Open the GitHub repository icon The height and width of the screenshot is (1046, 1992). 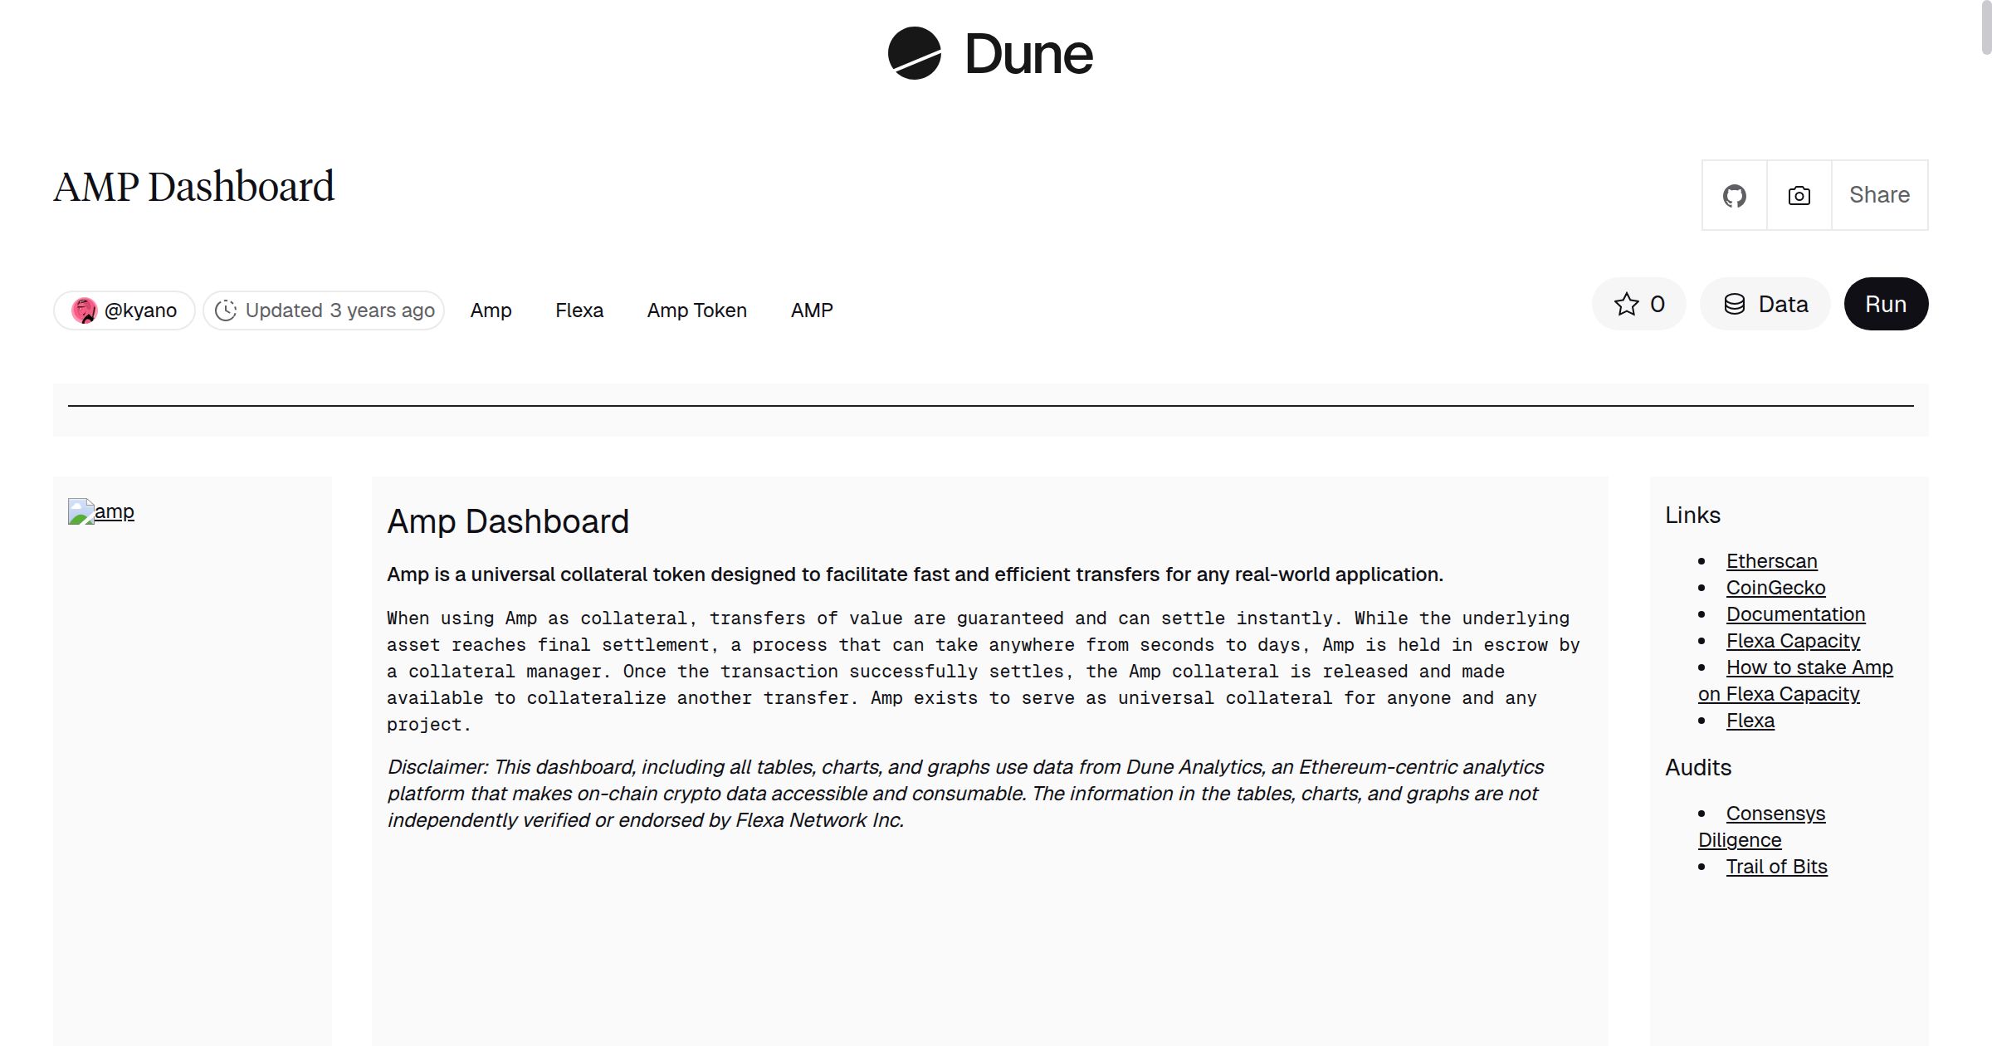pos(1734,195)
